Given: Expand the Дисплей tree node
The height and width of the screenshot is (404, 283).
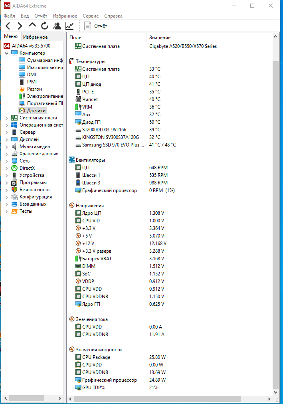Looking at the screenshot, I should pyautogui.click(x=7, y=140).
